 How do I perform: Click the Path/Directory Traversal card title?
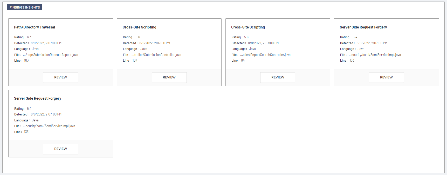click(35, 27)
